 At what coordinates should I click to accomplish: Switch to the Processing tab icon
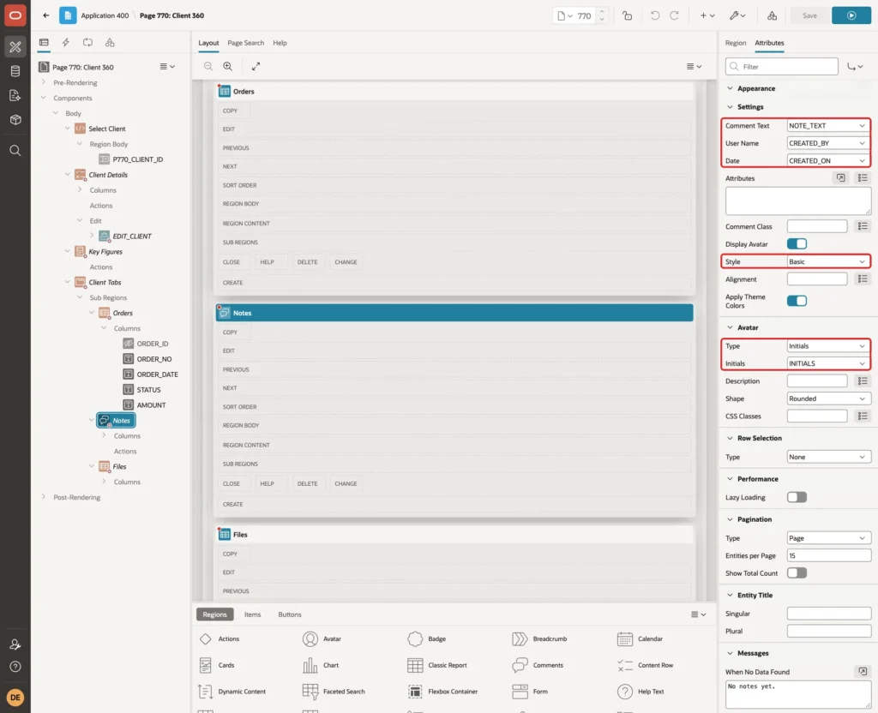point(87,43)
